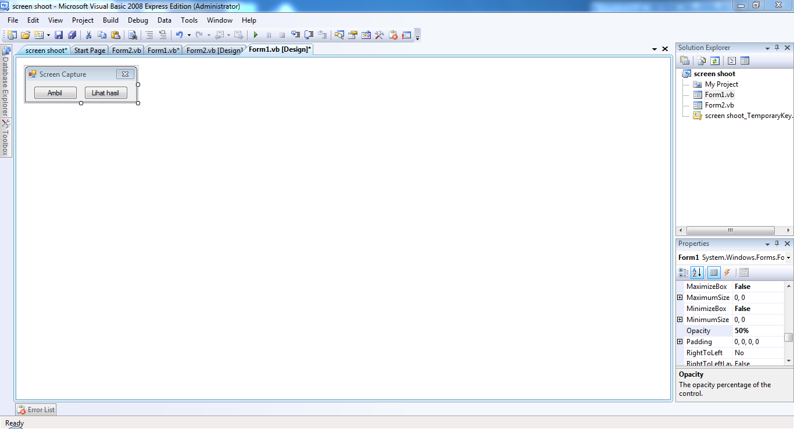Open the Undo history dropdown arrow

(x=189, y=35)
